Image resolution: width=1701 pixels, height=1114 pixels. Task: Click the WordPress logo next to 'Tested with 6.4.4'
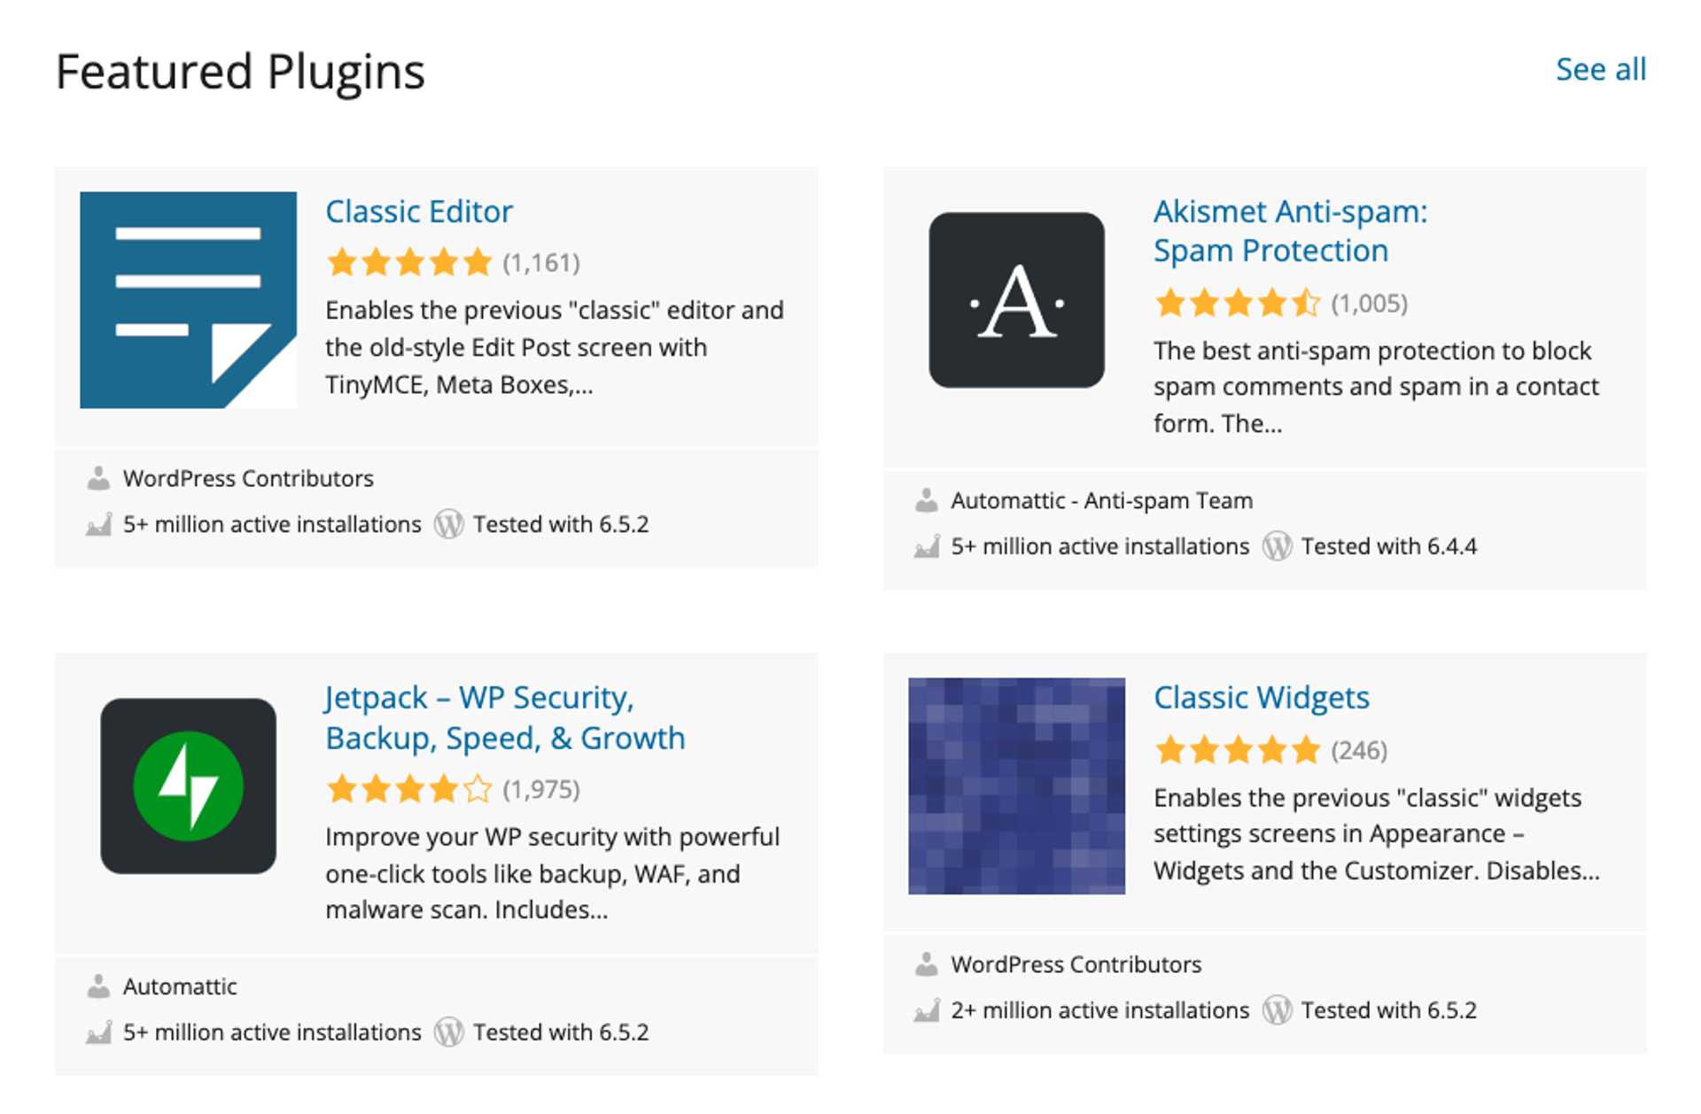pos(1277,546)
